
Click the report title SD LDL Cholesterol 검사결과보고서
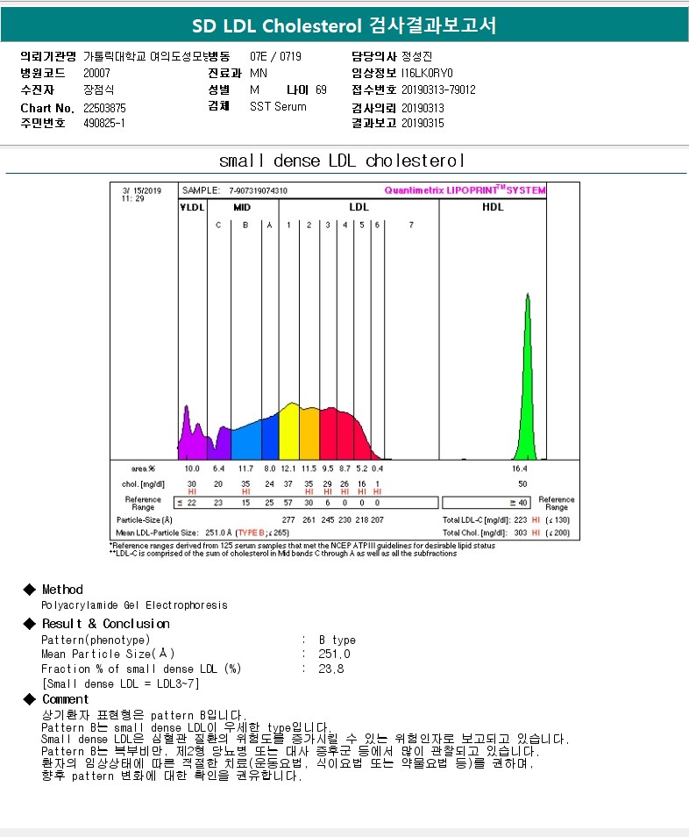344,25
